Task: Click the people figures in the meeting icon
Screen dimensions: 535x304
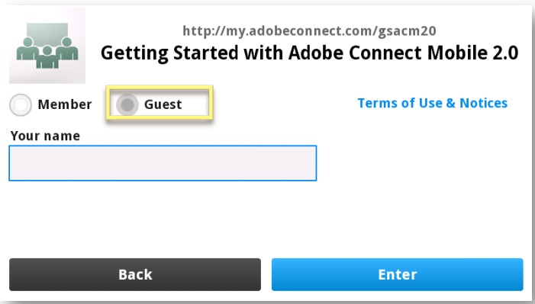Action: (47, 53)
